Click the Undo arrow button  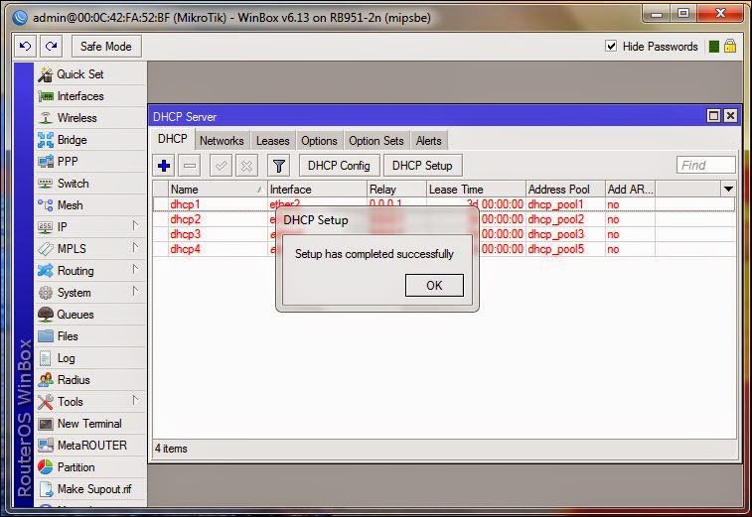coord(25,47)
